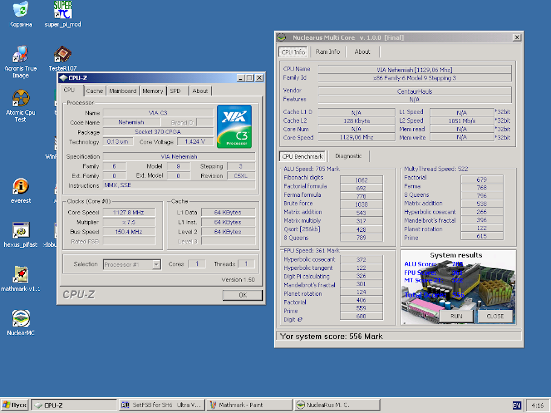
Task: Launch the super_pi_mod desktop shortcut
Action: click(x=63, y=14)
